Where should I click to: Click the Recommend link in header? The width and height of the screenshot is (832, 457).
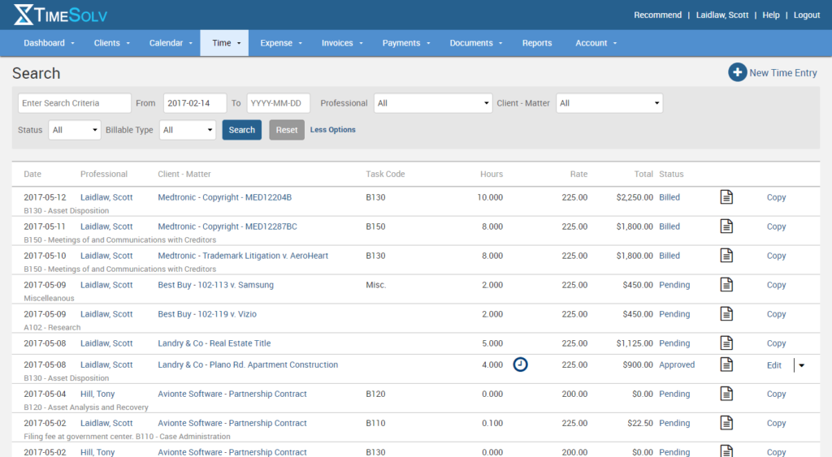click(x=657, y=15)
